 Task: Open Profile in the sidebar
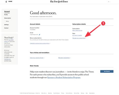click(6, 15)
